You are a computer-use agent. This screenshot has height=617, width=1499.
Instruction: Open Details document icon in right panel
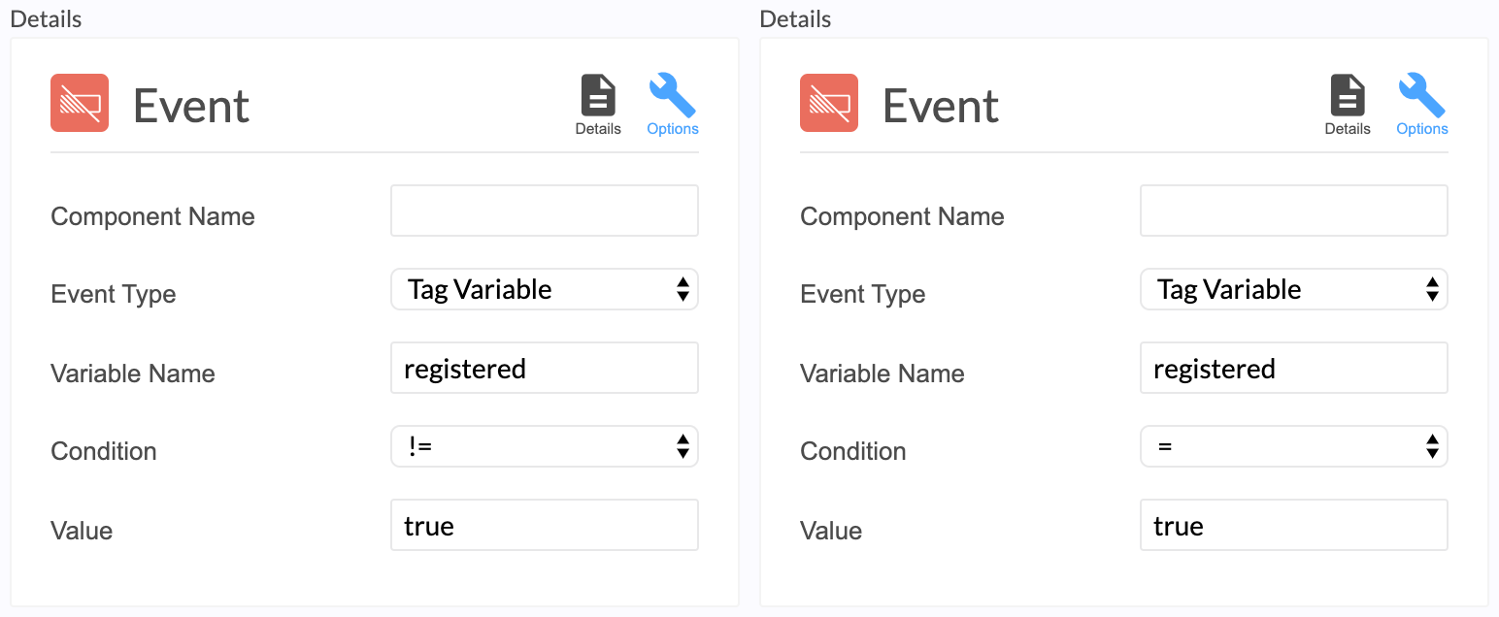coord(1348,95)
